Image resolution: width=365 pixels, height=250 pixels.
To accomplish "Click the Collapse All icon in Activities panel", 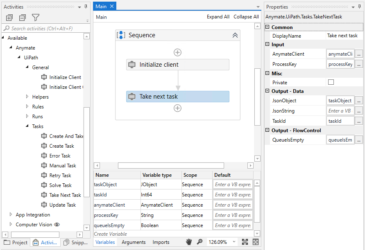I will [x=23, y=18].
